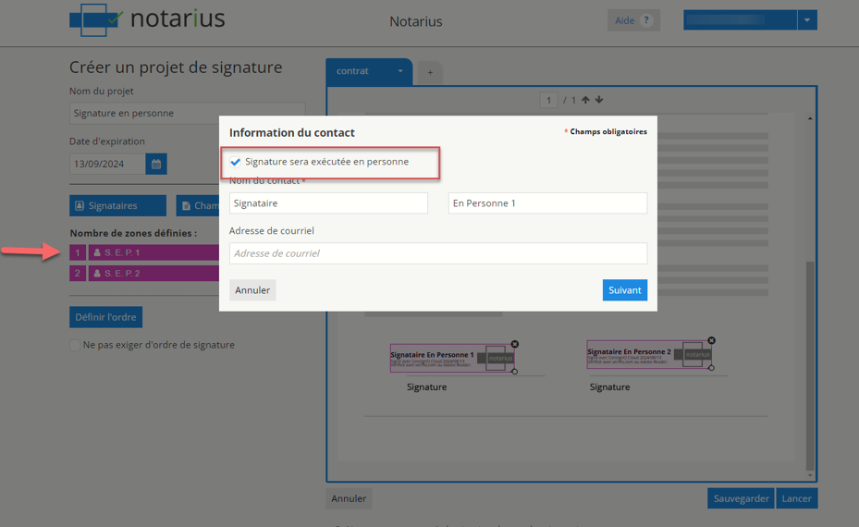This screenshot has height=527, width=859.
Task: Go to previous page with up arrow
Action: (585, 100)
